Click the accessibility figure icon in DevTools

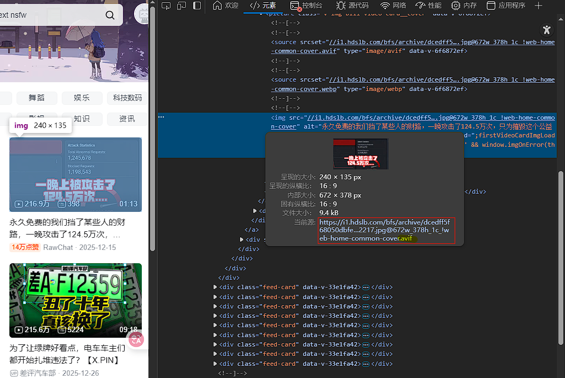pyautogui.click(x=546, y=30)
